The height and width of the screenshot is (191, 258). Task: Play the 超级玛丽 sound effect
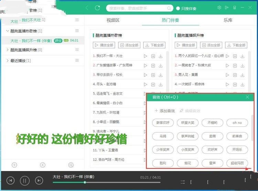click(237, 163)
